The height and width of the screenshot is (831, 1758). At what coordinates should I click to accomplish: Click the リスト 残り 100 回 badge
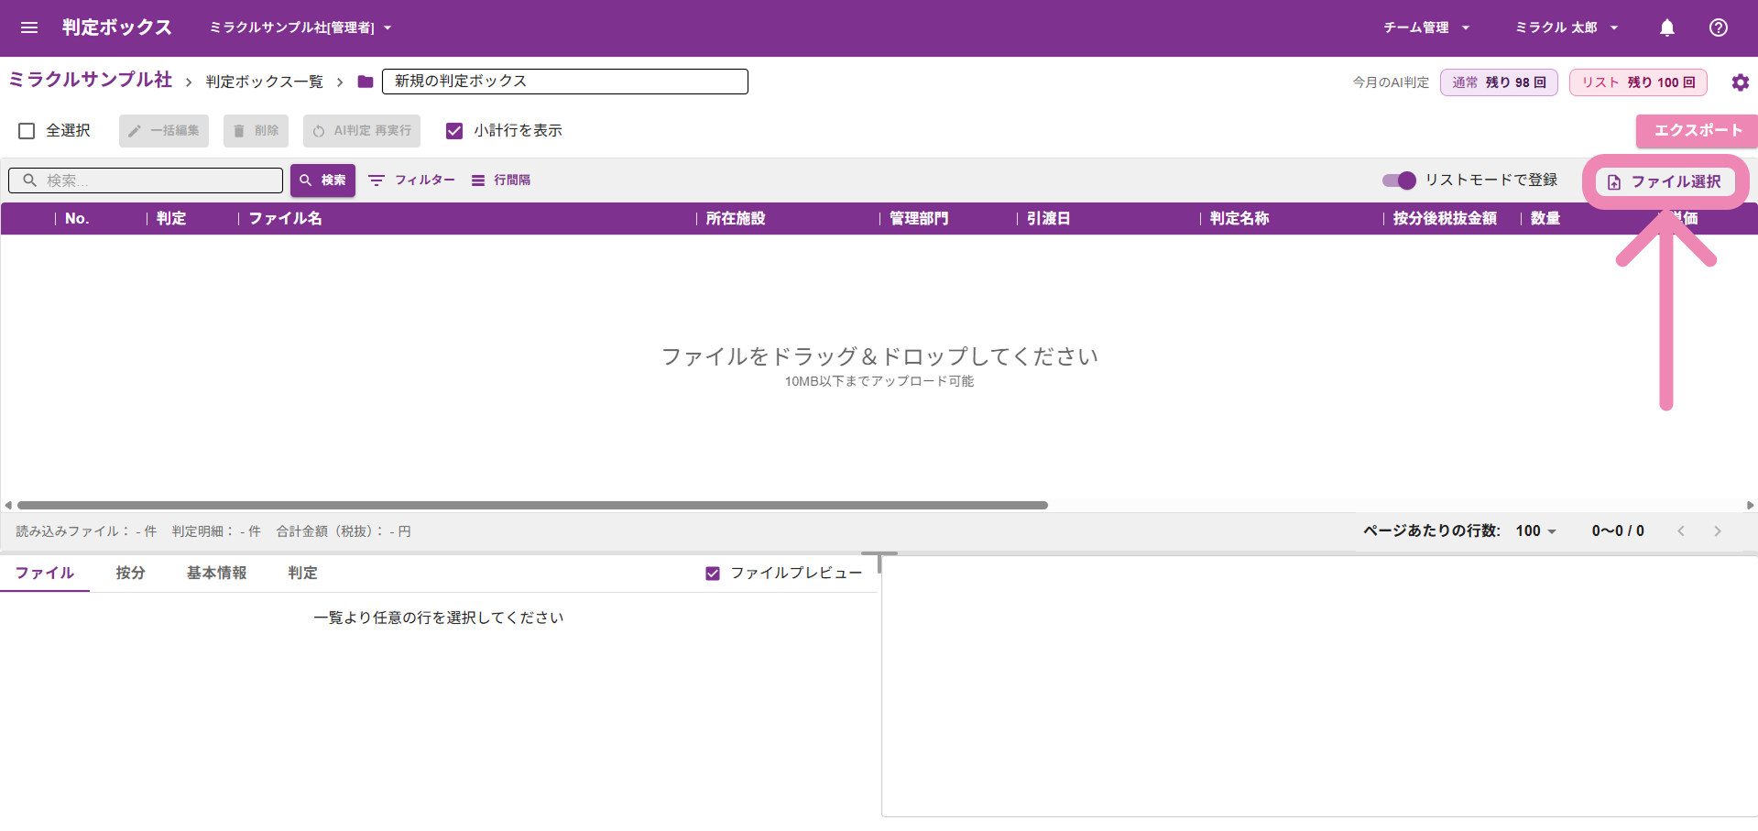[x=1638, y=82]
